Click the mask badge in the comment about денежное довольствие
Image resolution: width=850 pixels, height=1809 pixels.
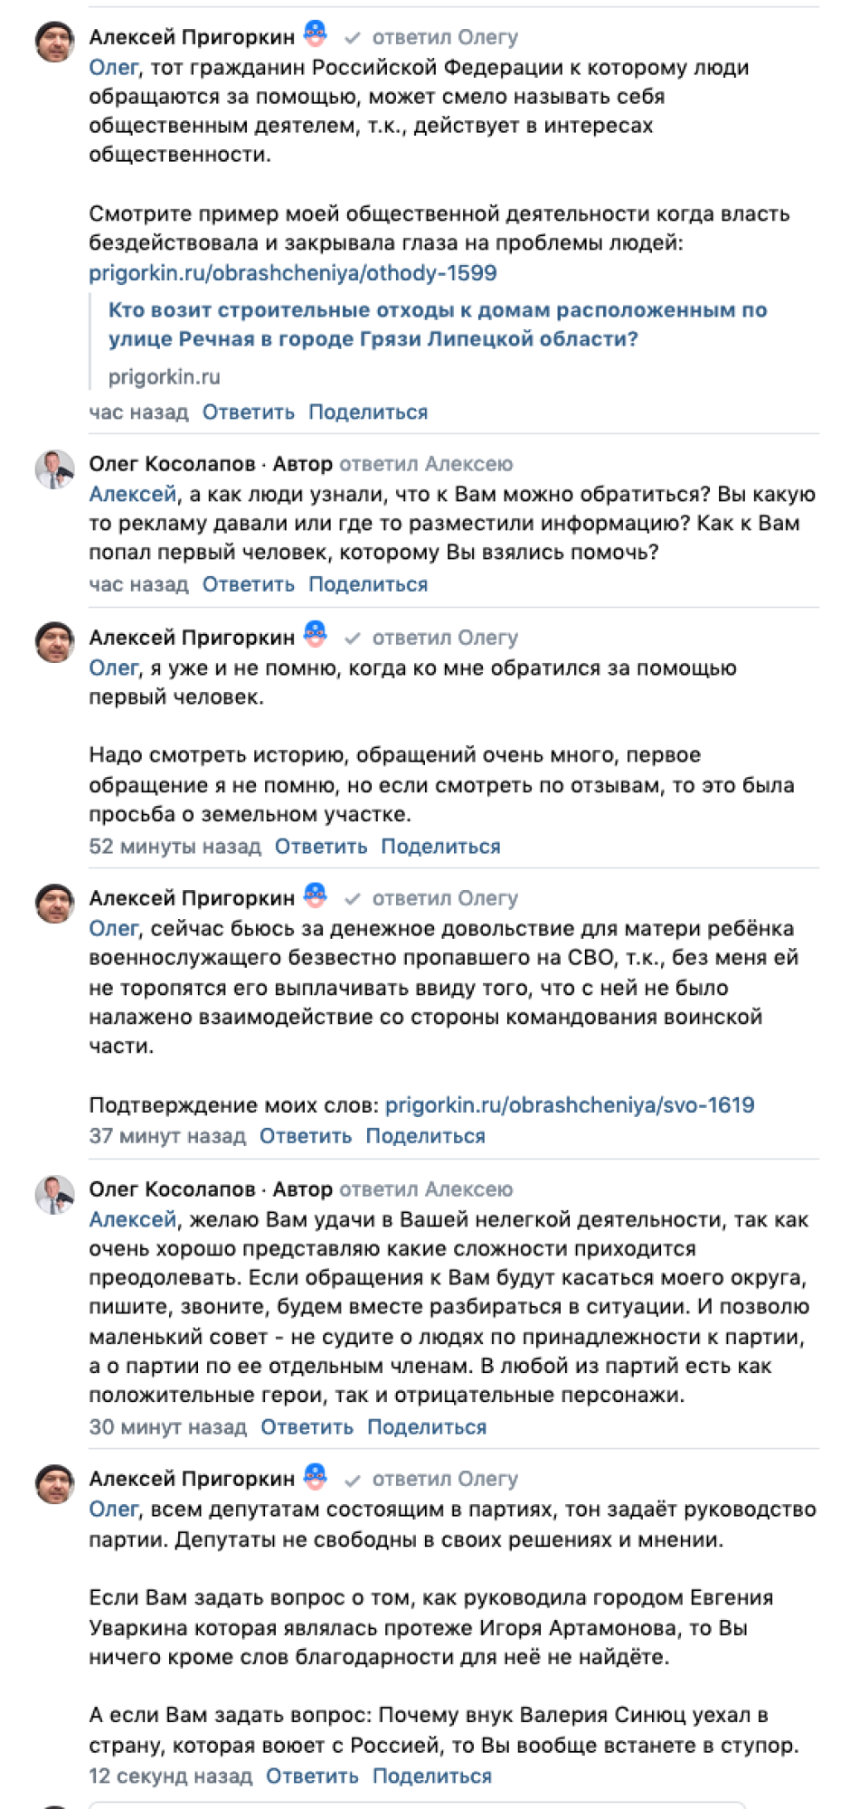[315, 895]
